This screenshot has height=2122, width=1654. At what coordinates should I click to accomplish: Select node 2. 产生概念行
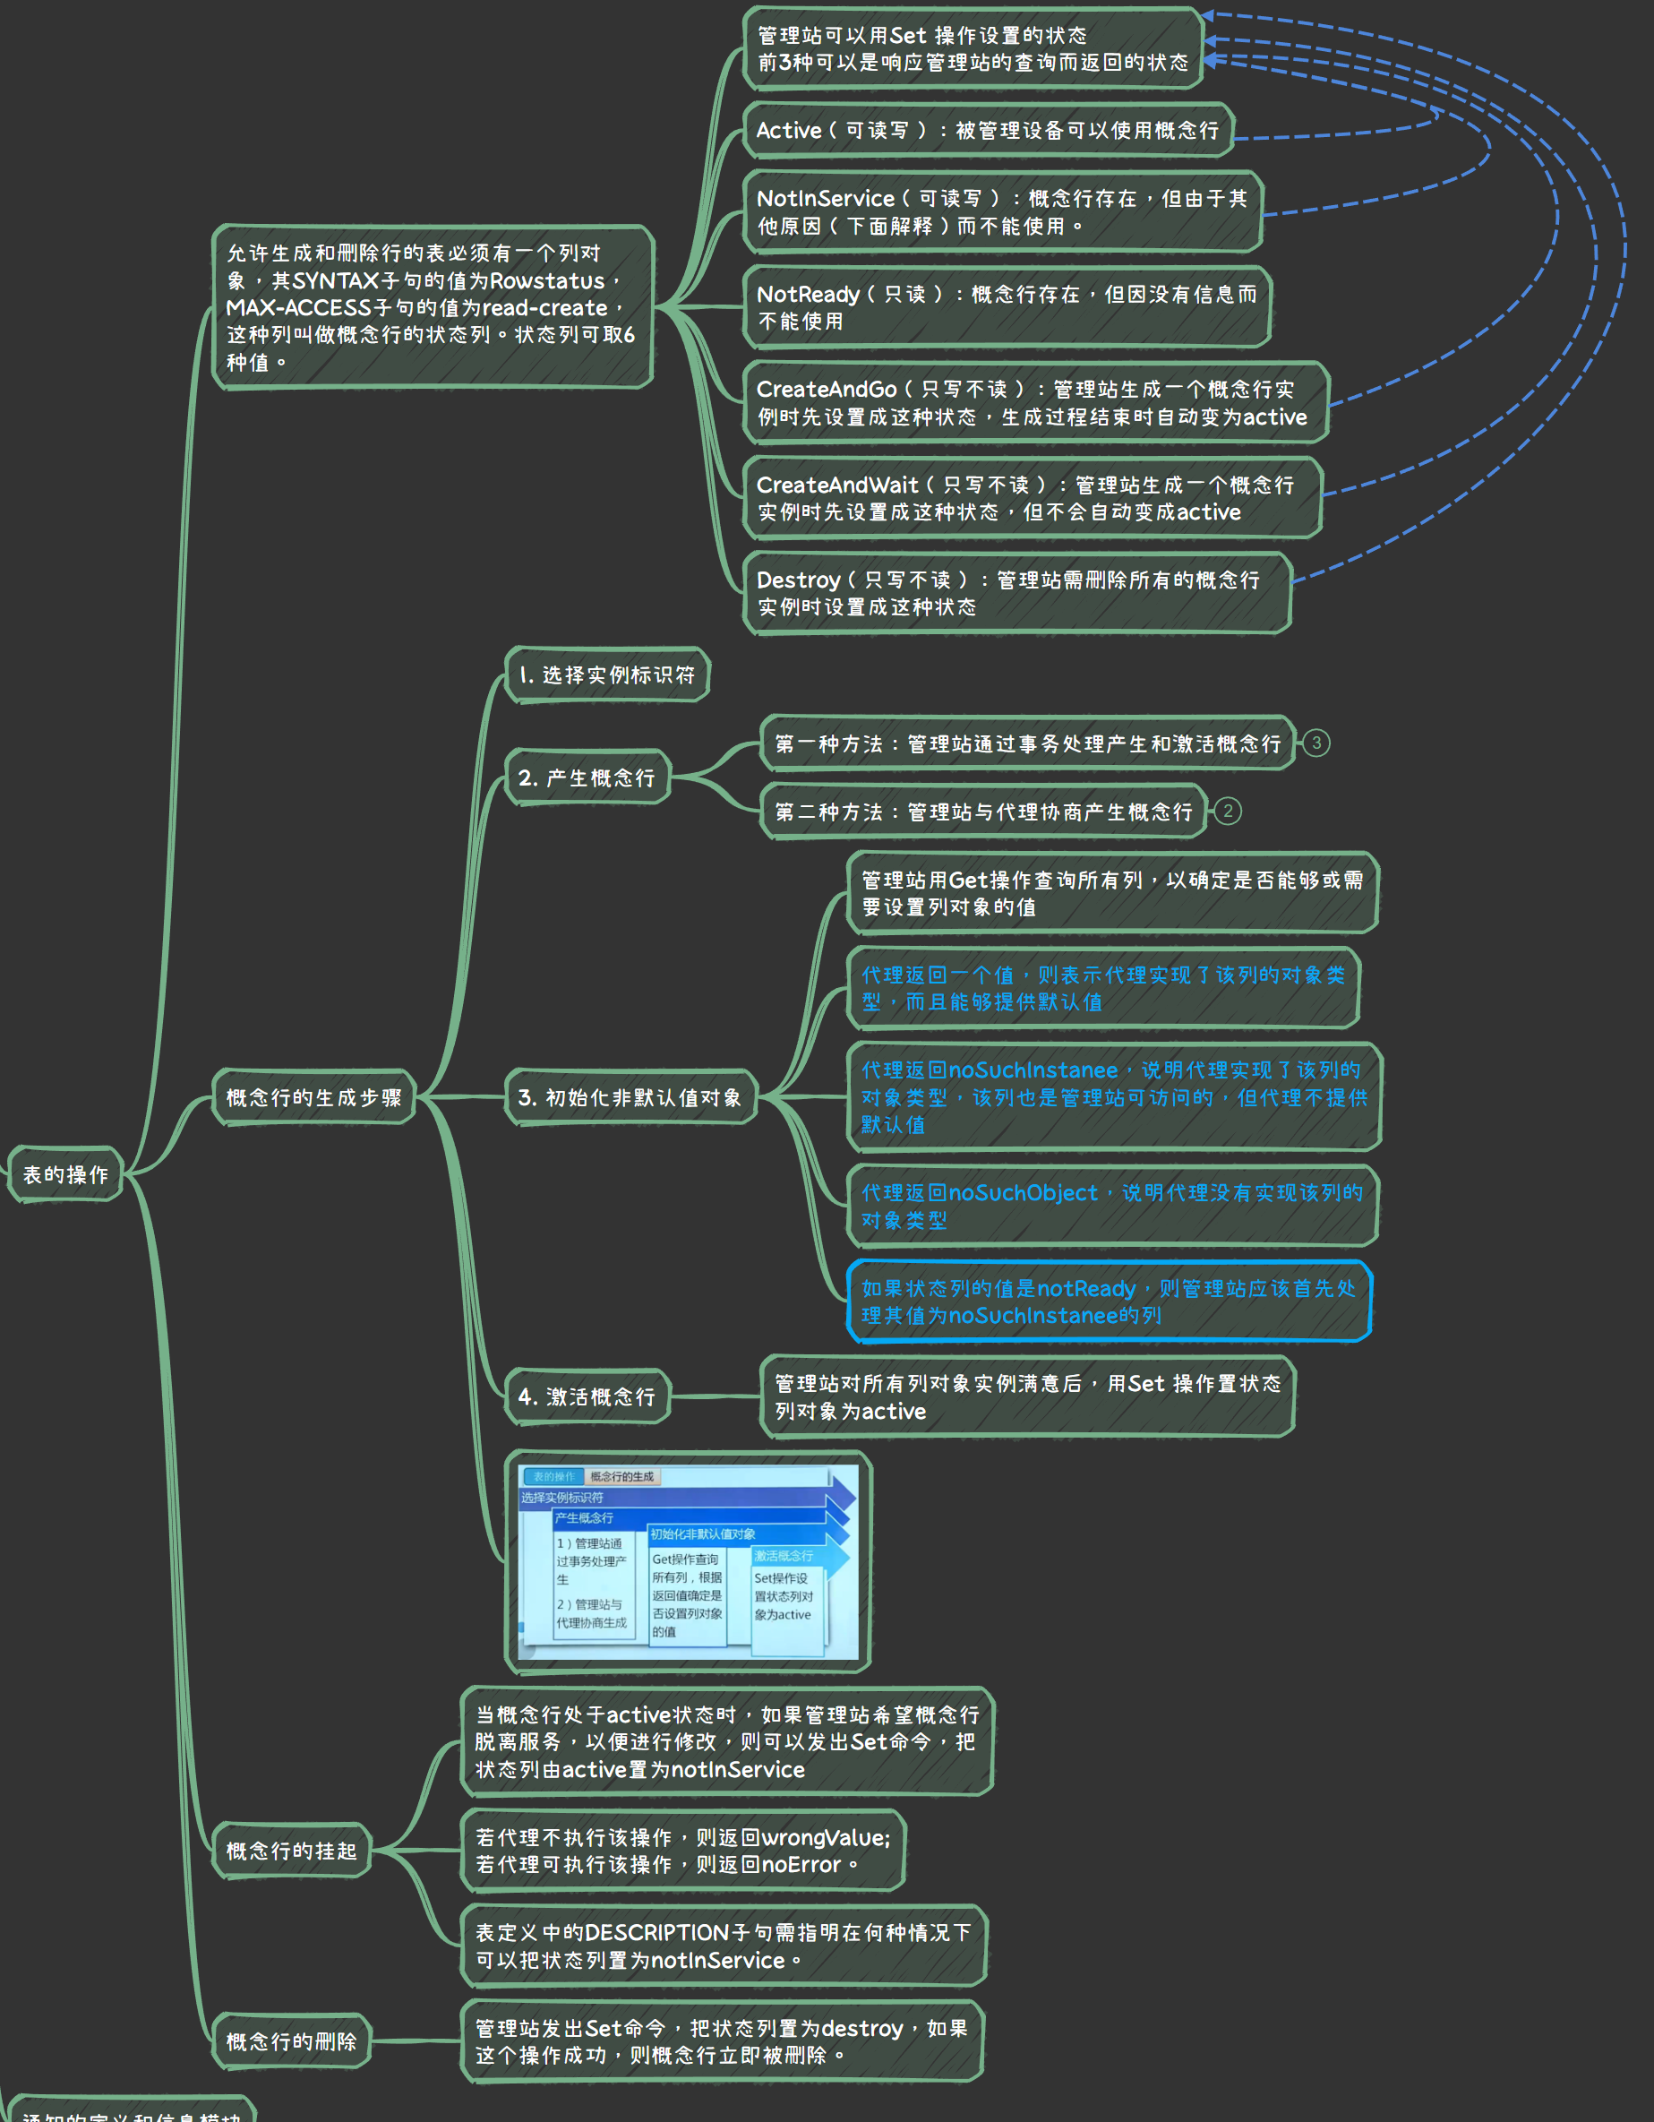(x=587, y=777)
